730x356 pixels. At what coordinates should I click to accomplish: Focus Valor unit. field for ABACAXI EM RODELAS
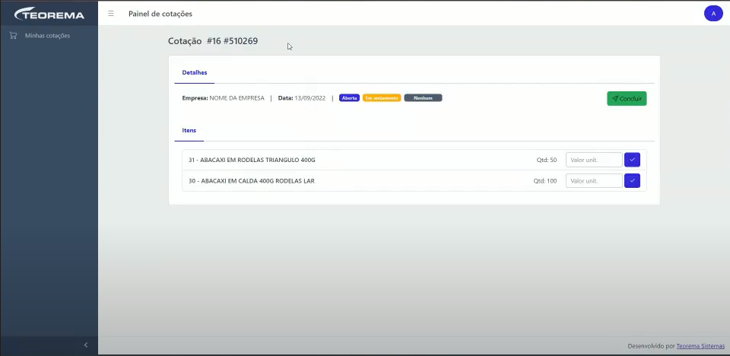pyautogui.click(x=594, y=160)
